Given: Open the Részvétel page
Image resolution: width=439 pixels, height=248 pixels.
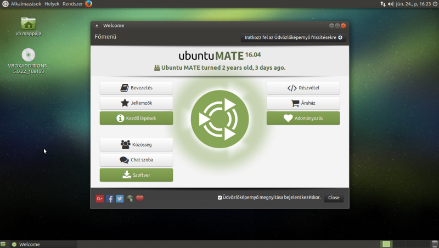Looking at the screenshot, I should point(303,88).
